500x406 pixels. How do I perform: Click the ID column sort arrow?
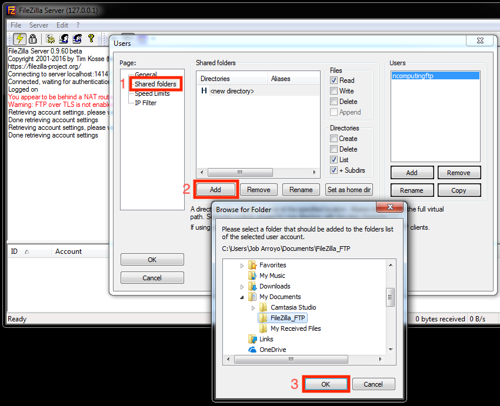[x=27, y=251]
